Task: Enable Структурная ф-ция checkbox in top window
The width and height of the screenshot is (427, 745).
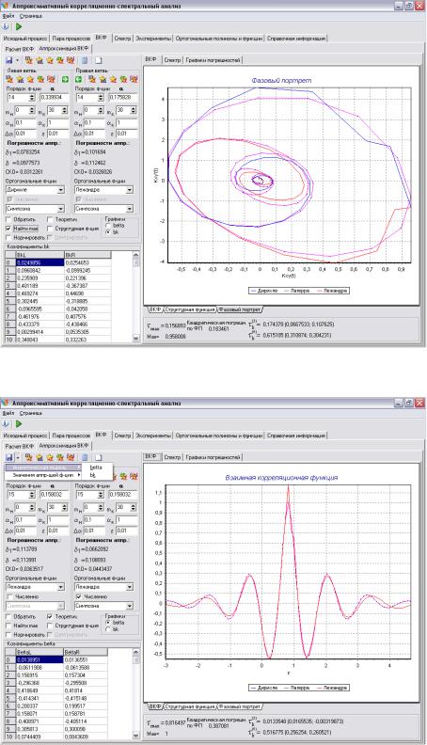Action: pyautogui.click(x=50, y=229)
